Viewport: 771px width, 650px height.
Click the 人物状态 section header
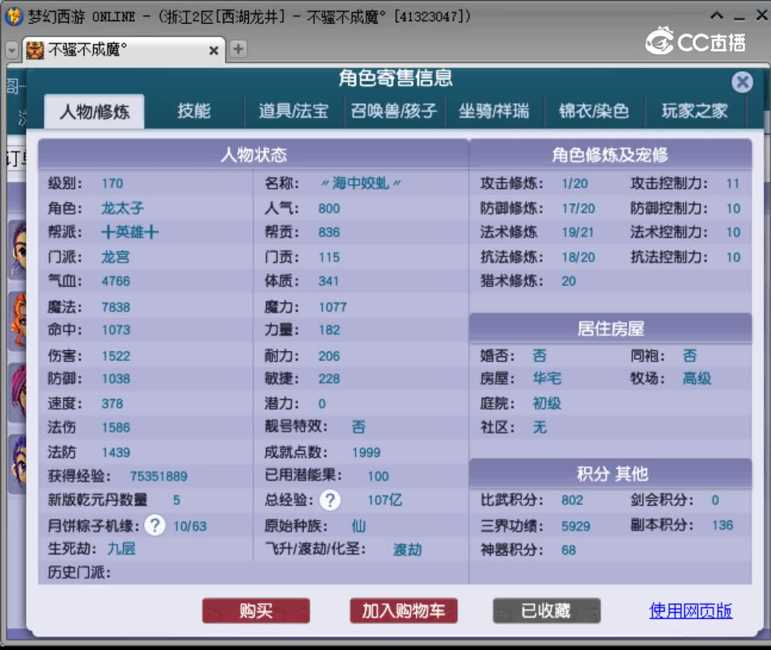point(254,155)
